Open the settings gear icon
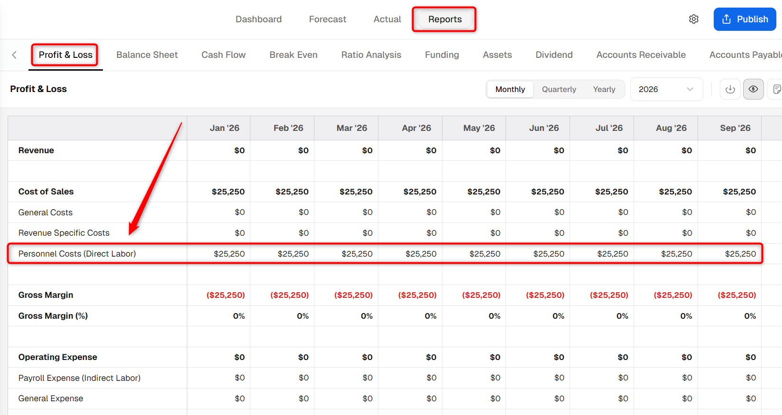Screen dimensions: 782x415 tap(694, 19)
